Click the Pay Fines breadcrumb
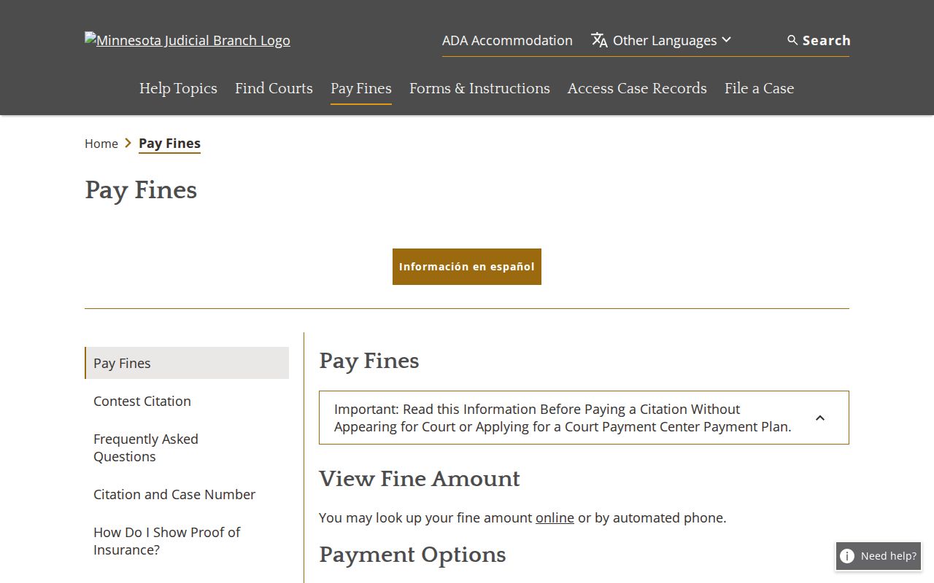The image size is (934, 583). tap(169, 144)
